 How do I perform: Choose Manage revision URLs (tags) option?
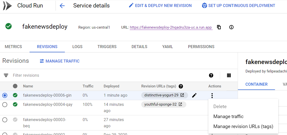[x=243, y=126]
